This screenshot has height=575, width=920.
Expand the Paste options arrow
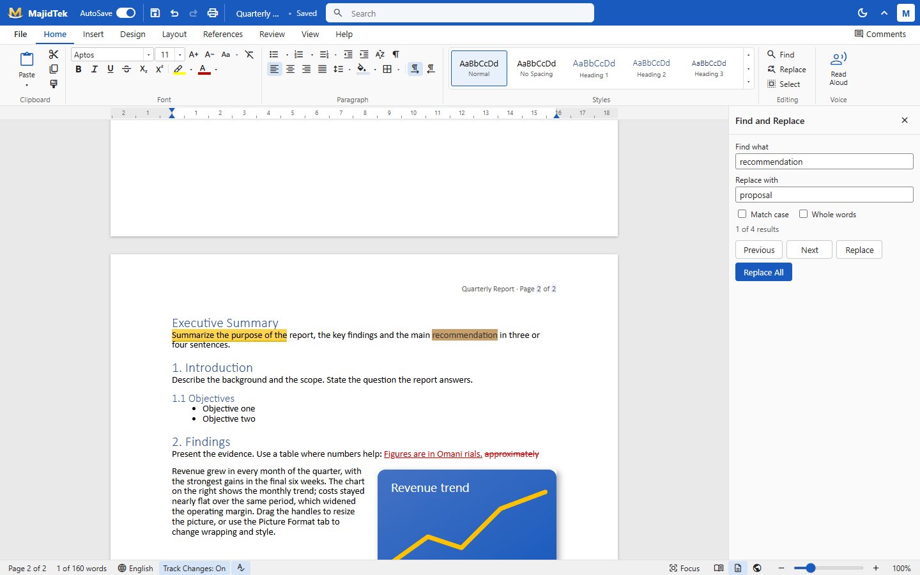pos(27,85)
